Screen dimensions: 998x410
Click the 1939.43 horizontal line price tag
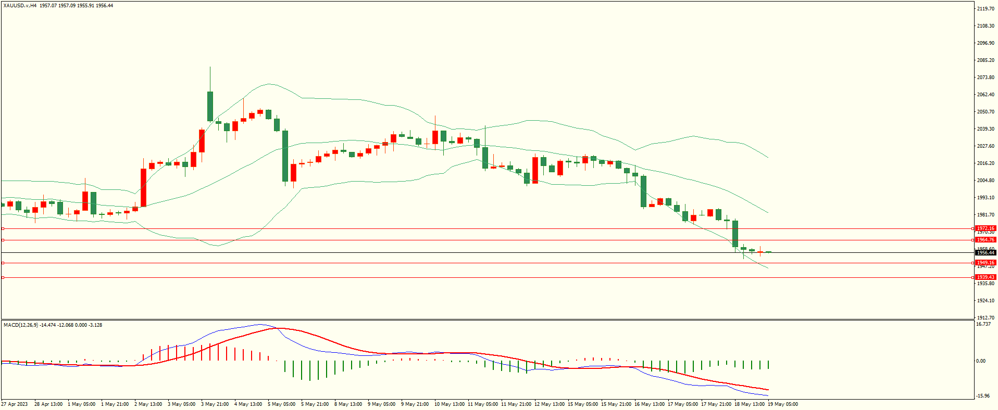point(985,277)
